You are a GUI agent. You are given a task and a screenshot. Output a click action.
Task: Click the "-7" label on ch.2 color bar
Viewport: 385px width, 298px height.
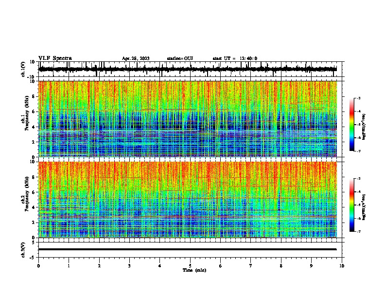click(359, 231)
